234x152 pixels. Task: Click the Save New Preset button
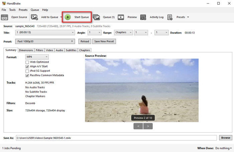pos(104,41)
